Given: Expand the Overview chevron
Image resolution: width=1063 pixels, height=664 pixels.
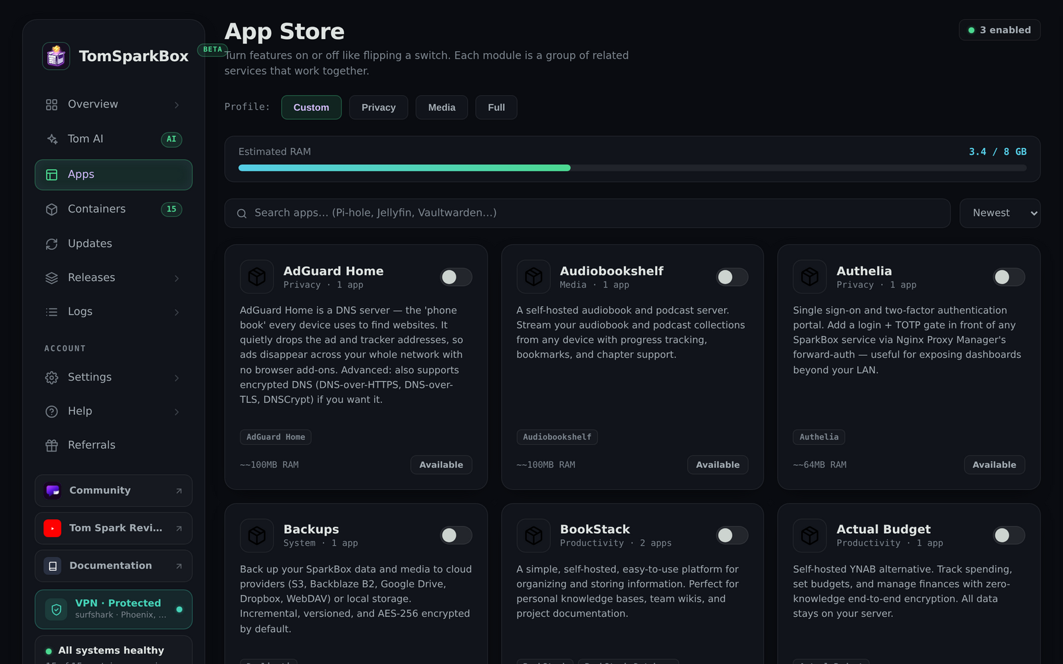Looking at the screenshot, I should (177, 105).
